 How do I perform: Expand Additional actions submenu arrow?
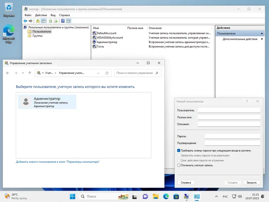click(262, 39)
